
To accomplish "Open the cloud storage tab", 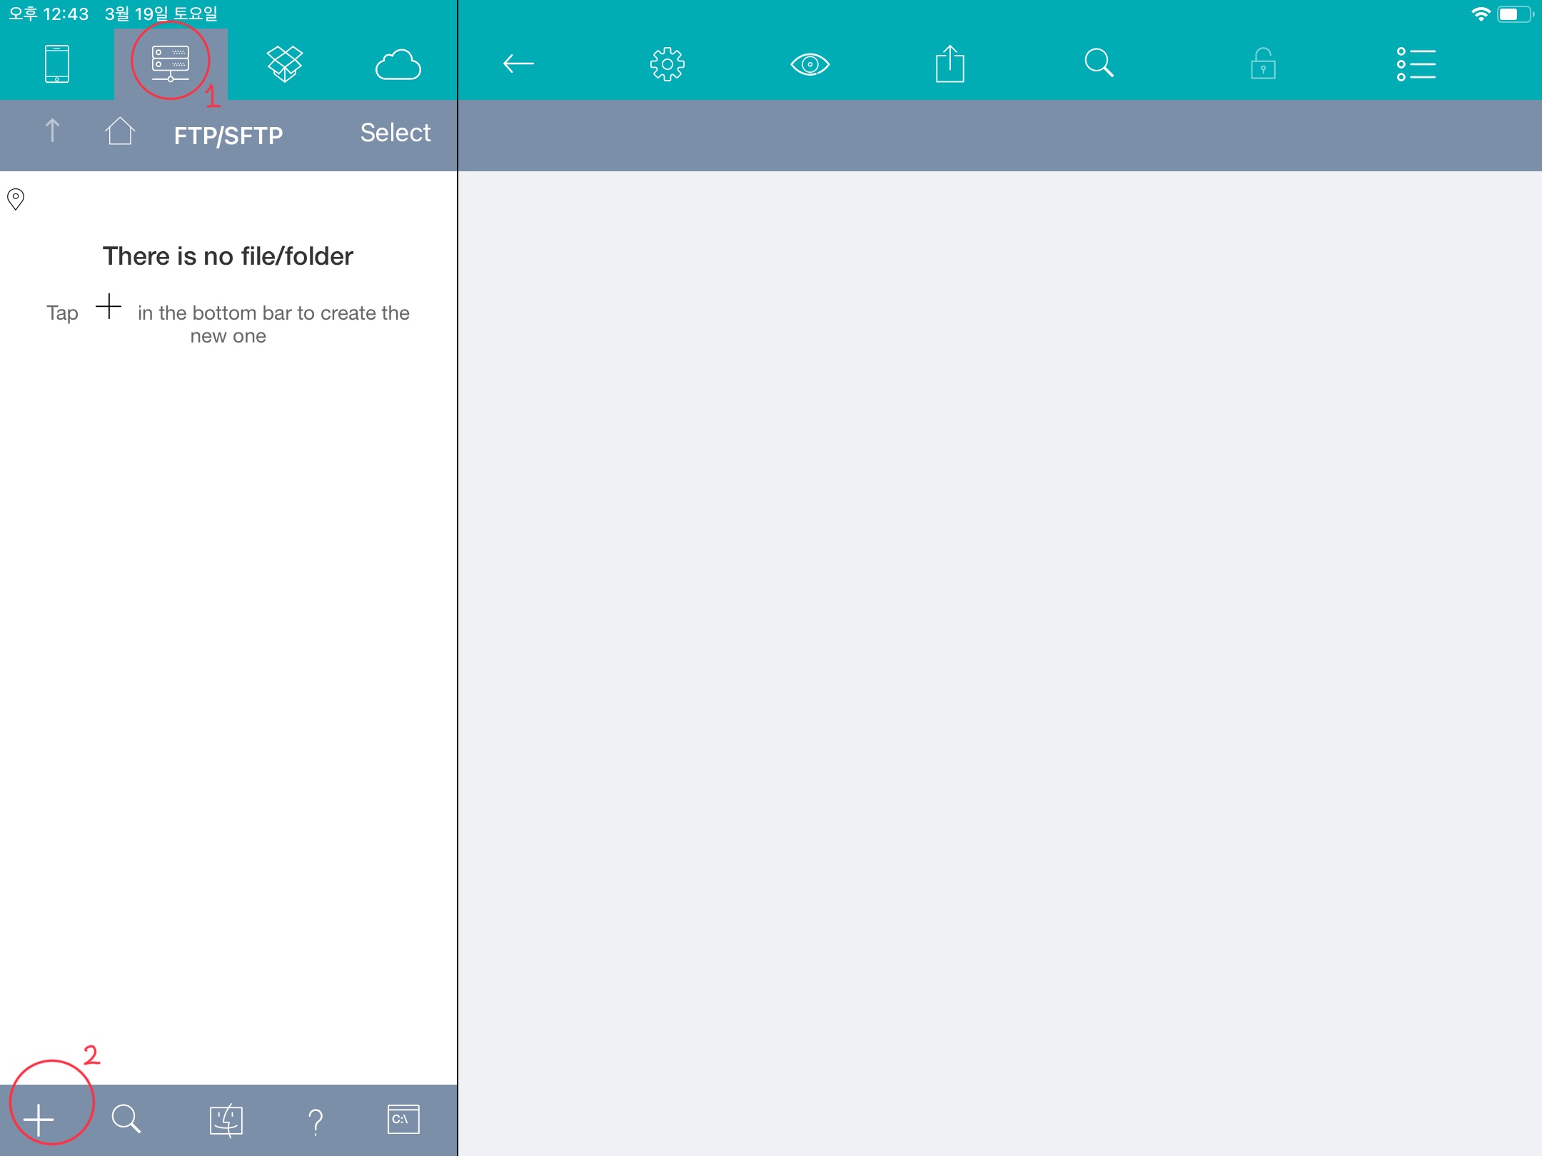I will click(x=398, y=64).
